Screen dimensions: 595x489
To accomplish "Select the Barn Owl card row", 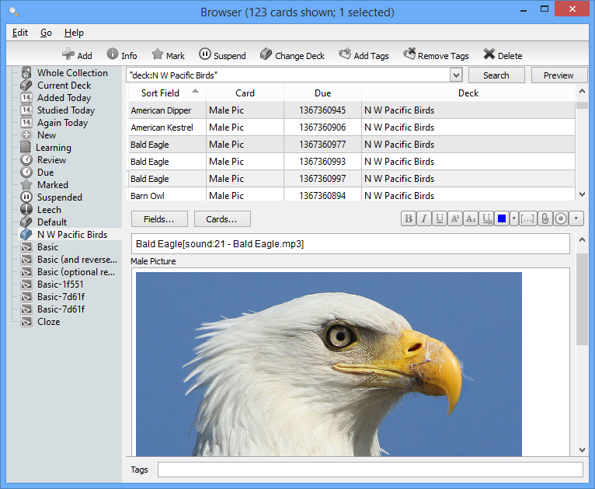I will coord(351,195).
